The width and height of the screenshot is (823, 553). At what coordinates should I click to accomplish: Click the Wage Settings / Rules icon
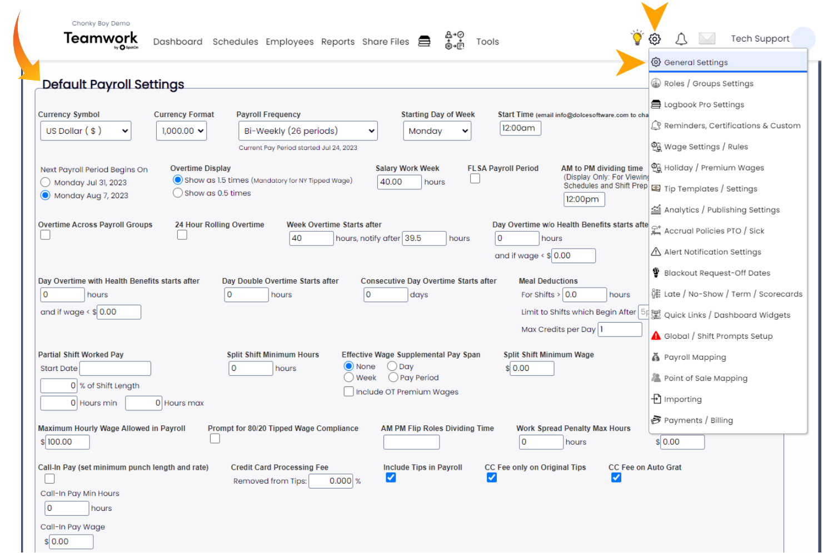pyautogui.click(x=656, y=147)
